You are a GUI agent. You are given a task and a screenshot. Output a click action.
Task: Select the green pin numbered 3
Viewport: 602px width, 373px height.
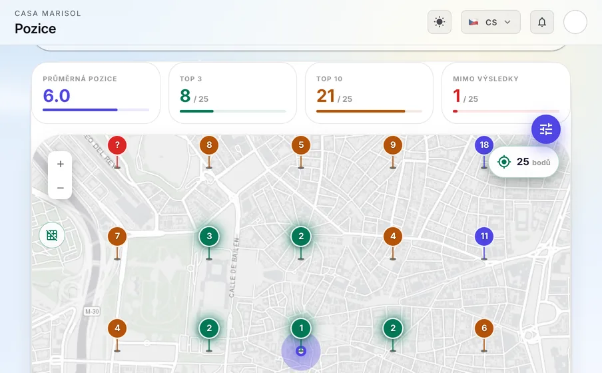[x=209, y=236]
